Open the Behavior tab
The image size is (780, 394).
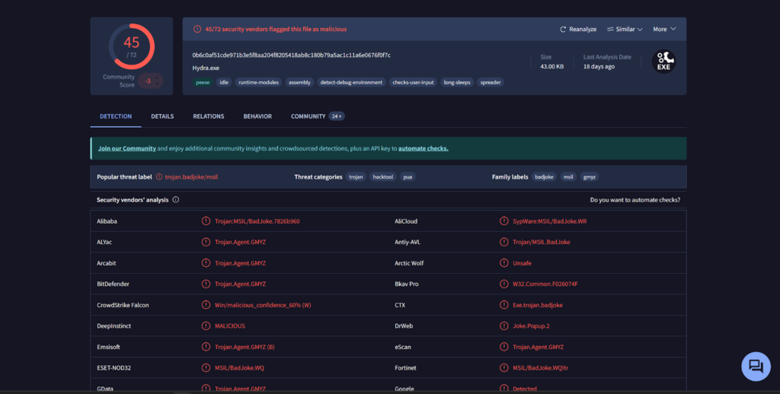[257, 116]
